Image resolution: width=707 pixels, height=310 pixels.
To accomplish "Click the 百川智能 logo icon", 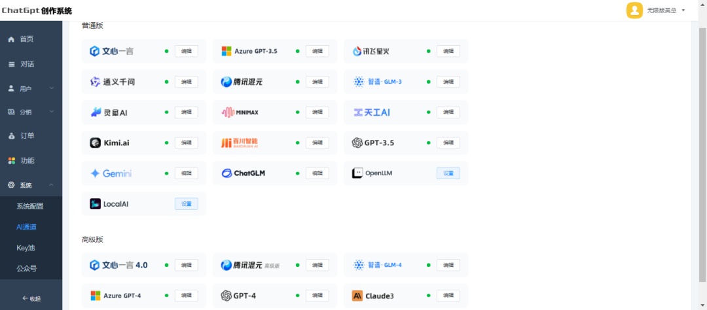I will tap(225, 143).
